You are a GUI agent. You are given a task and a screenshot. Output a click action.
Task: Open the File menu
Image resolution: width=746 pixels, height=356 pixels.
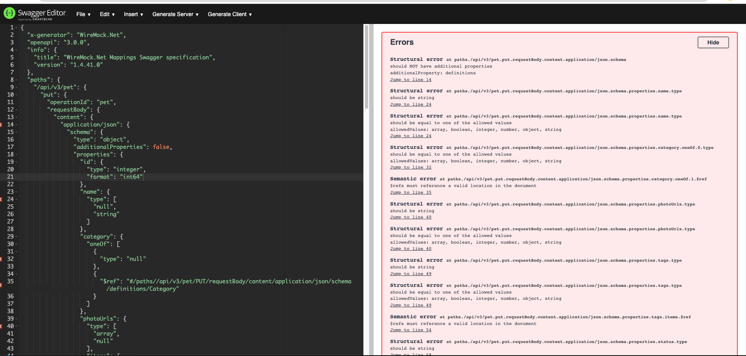(83, 14)
